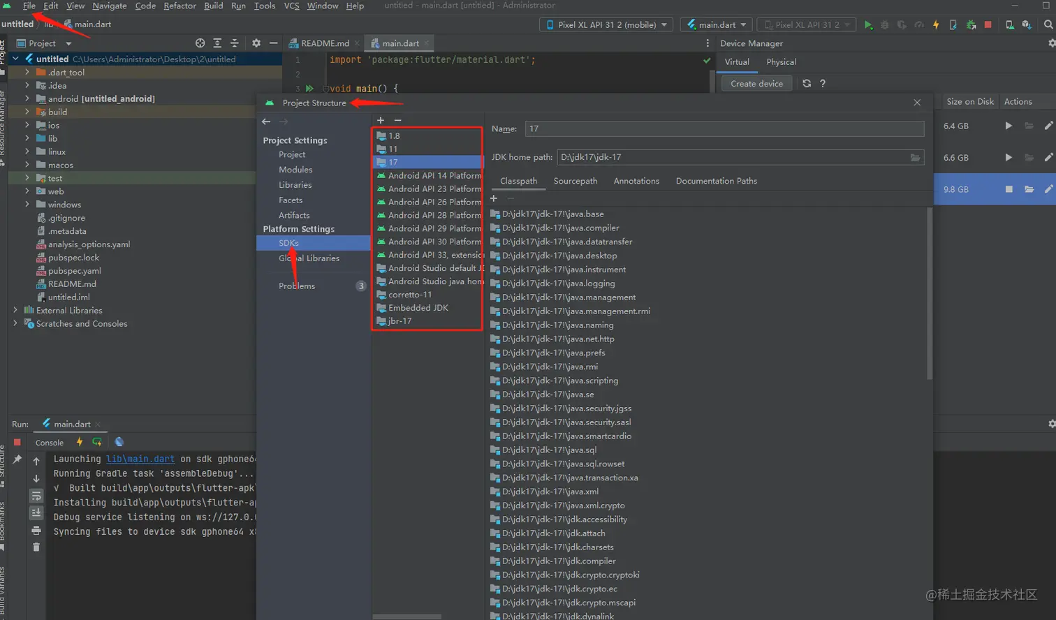The image size is (1056, 620).
Task: Toggle soft-wrap in Run console
Action: pyautogui.click(x=36, y=496)
